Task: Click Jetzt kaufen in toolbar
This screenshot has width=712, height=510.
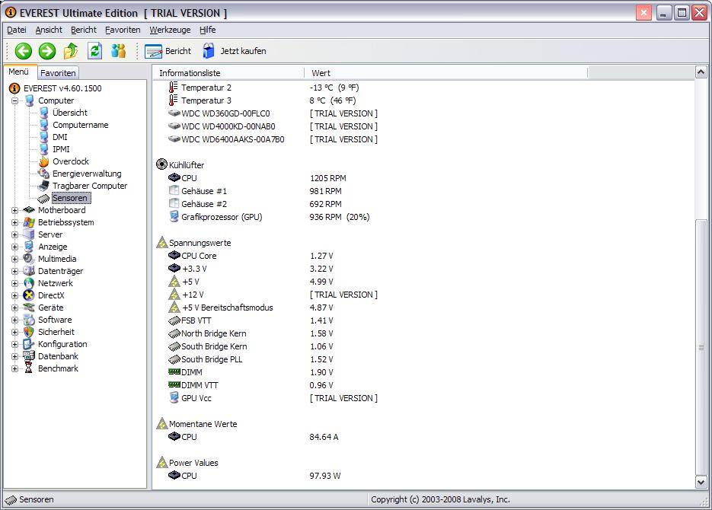Action: point(235,51)
